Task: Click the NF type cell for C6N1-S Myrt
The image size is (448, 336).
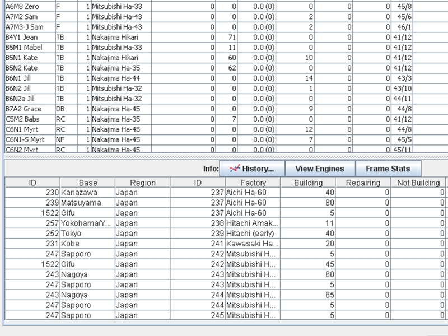Action: click(66, 139)
